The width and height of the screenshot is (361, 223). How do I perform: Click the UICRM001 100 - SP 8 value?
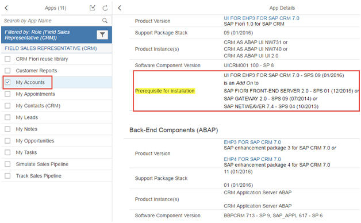pos(249,66)
